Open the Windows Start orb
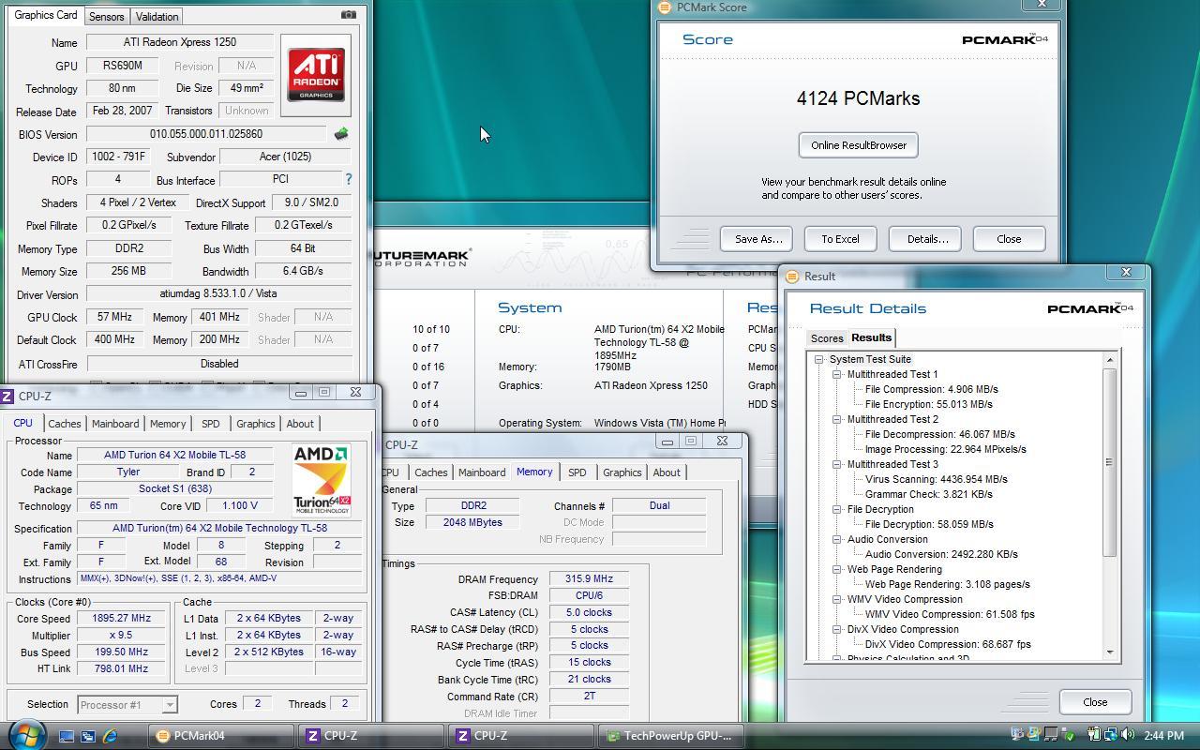1200x750 pixels. 26,733
